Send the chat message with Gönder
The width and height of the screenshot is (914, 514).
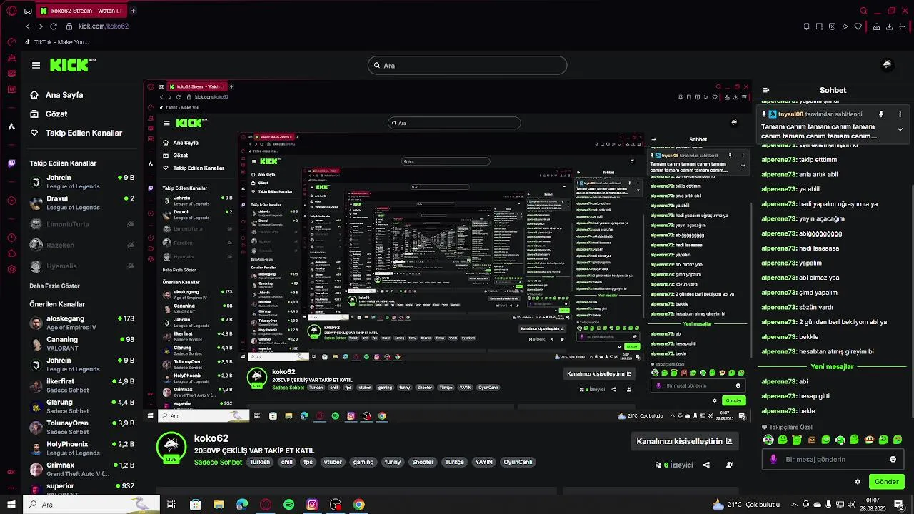pos(886,482)
